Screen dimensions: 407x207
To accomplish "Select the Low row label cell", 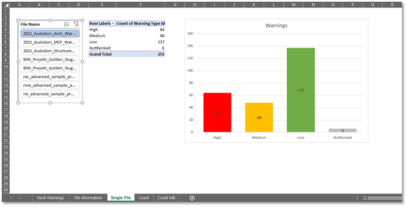I will pyautogui.click(x=102, y=42).
